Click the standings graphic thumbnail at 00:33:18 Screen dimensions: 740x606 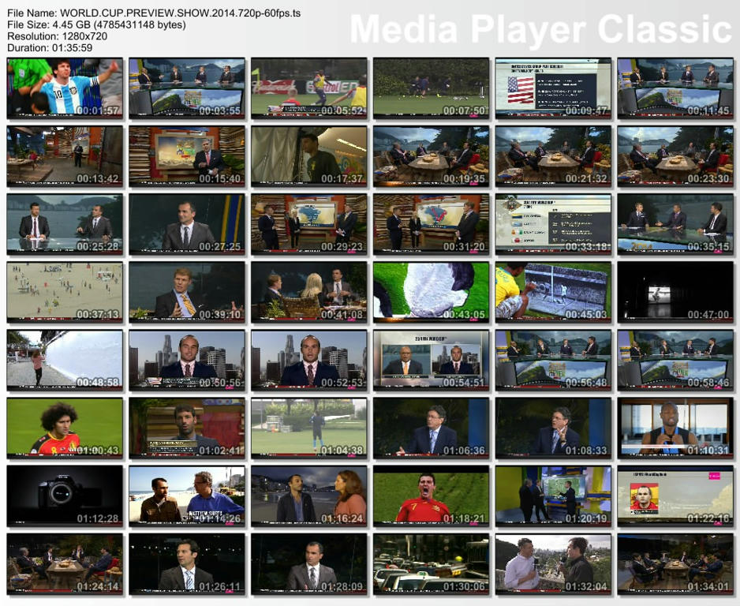coord(553,223)
